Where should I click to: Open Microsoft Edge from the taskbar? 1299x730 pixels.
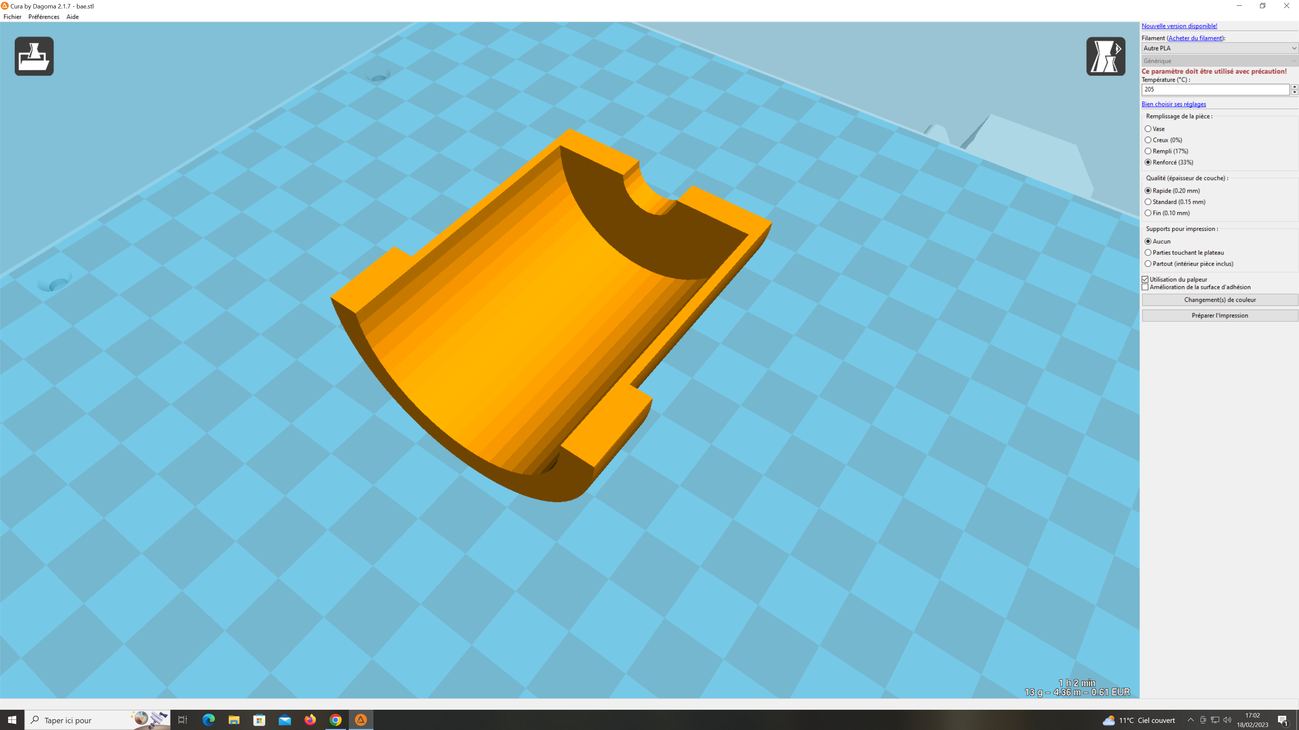coord(208,720)
